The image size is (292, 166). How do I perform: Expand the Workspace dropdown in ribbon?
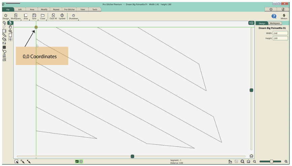point(16,17)
